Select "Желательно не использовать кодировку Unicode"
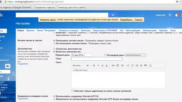Viewport: 182px width, 102px height. click(x=54, y=99)
